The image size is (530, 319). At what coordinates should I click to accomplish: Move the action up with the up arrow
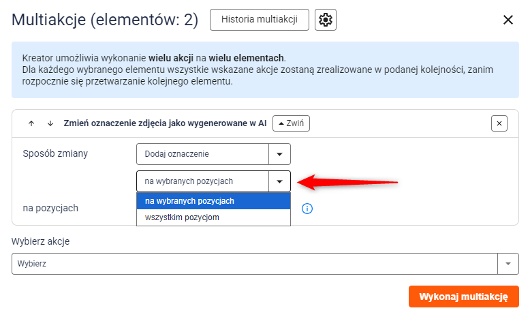pyautogui.click(x=31, y=123)
